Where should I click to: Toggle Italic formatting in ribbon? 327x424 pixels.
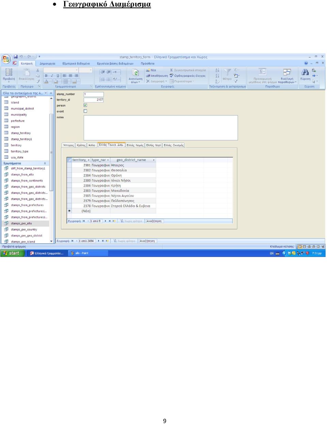coord(52,76)
